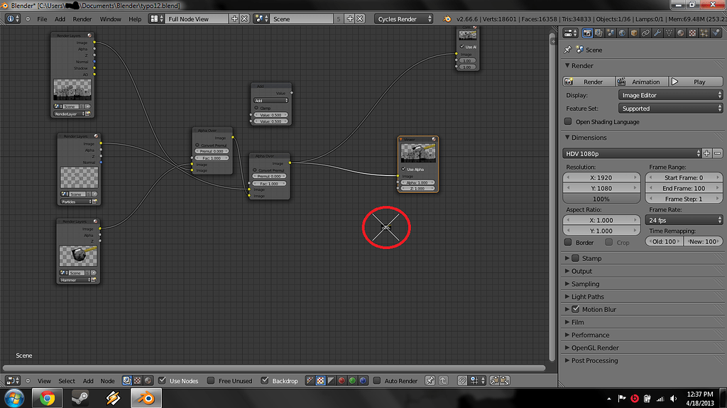Viewport: 727px width, 408px height.
Task: Toggle the Backdrop checkbox
Action: pos(264,380)
